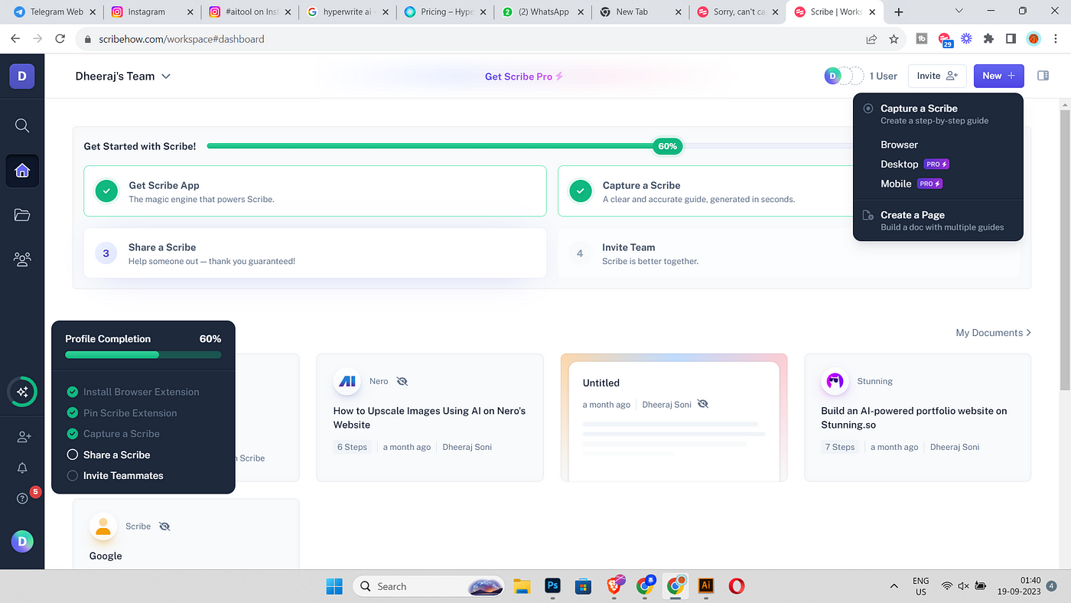Open the help icon with red badge

pos(22,498)
